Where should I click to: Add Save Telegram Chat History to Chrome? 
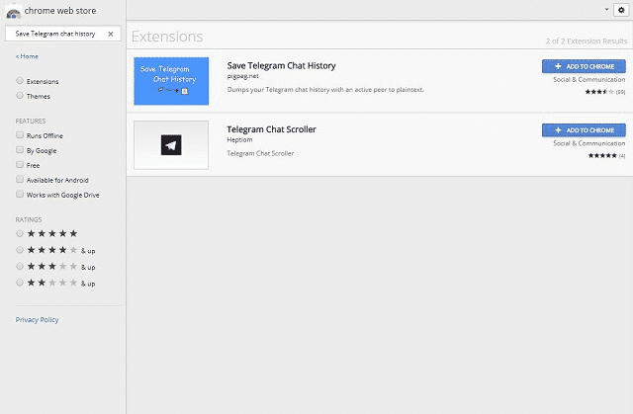pos(584,66)
